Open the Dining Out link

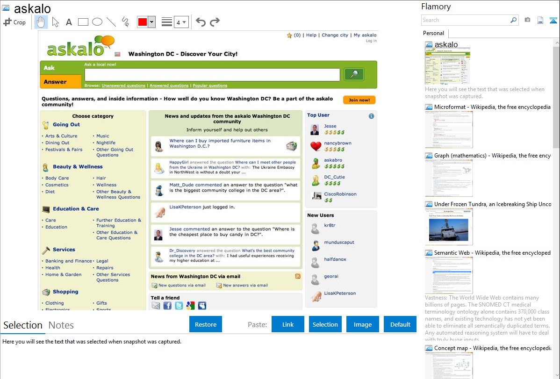point(57,143)
